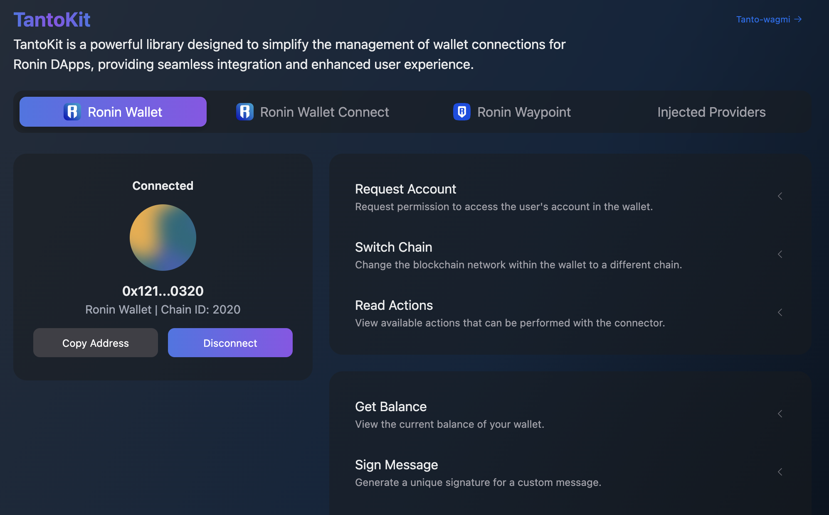The image size is (829, 515).
Task: Click the Ronin Wallet tab logo icon
Action: [x=72, y=112]
